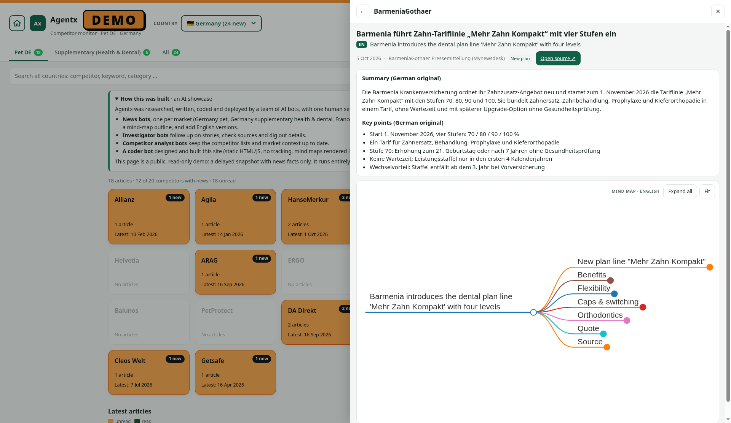
Task: Click the ERGO card
Action: [316, 272]
